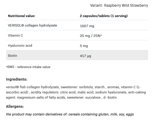Select the Vitamin C row label
This screenshot has height=120, width=153.
pyautogui.click(x=16, y=35)
